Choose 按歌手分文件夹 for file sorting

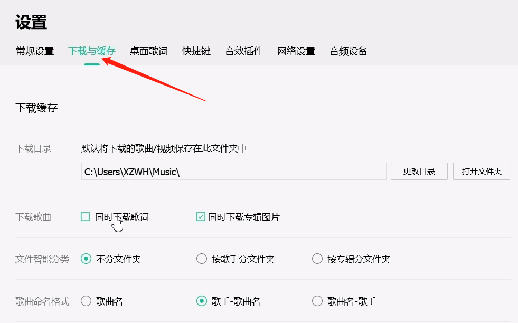pos(202,259)
